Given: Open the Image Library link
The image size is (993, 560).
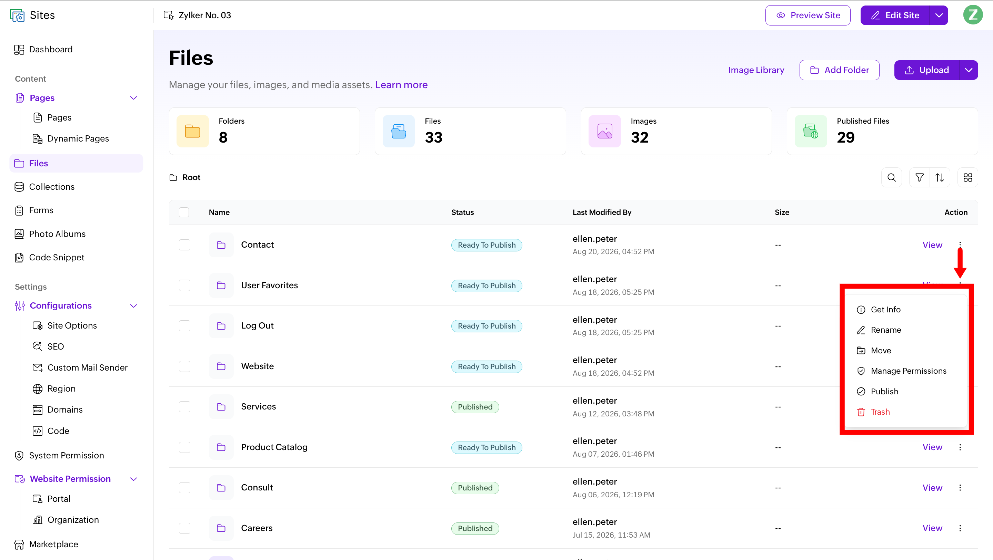Looking at the screenshot, I should 756,70.
